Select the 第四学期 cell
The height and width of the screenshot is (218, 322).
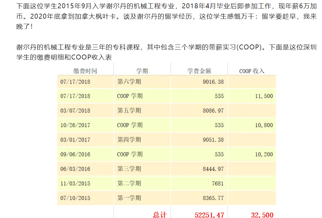pyautogui.click(x=129, y=140)
